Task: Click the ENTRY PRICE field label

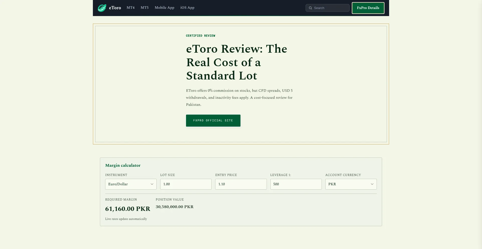Action: (x=226, y=175)
